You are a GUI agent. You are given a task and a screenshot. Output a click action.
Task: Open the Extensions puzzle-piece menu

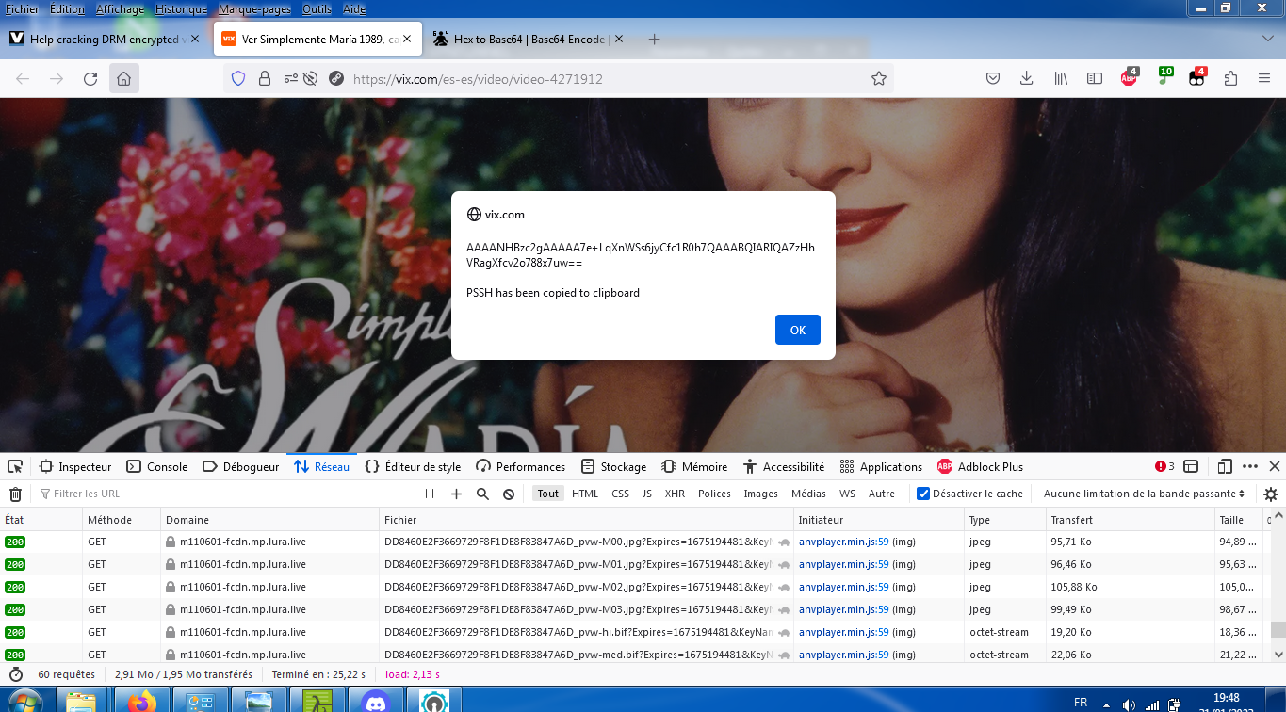tap(1230, 79)
